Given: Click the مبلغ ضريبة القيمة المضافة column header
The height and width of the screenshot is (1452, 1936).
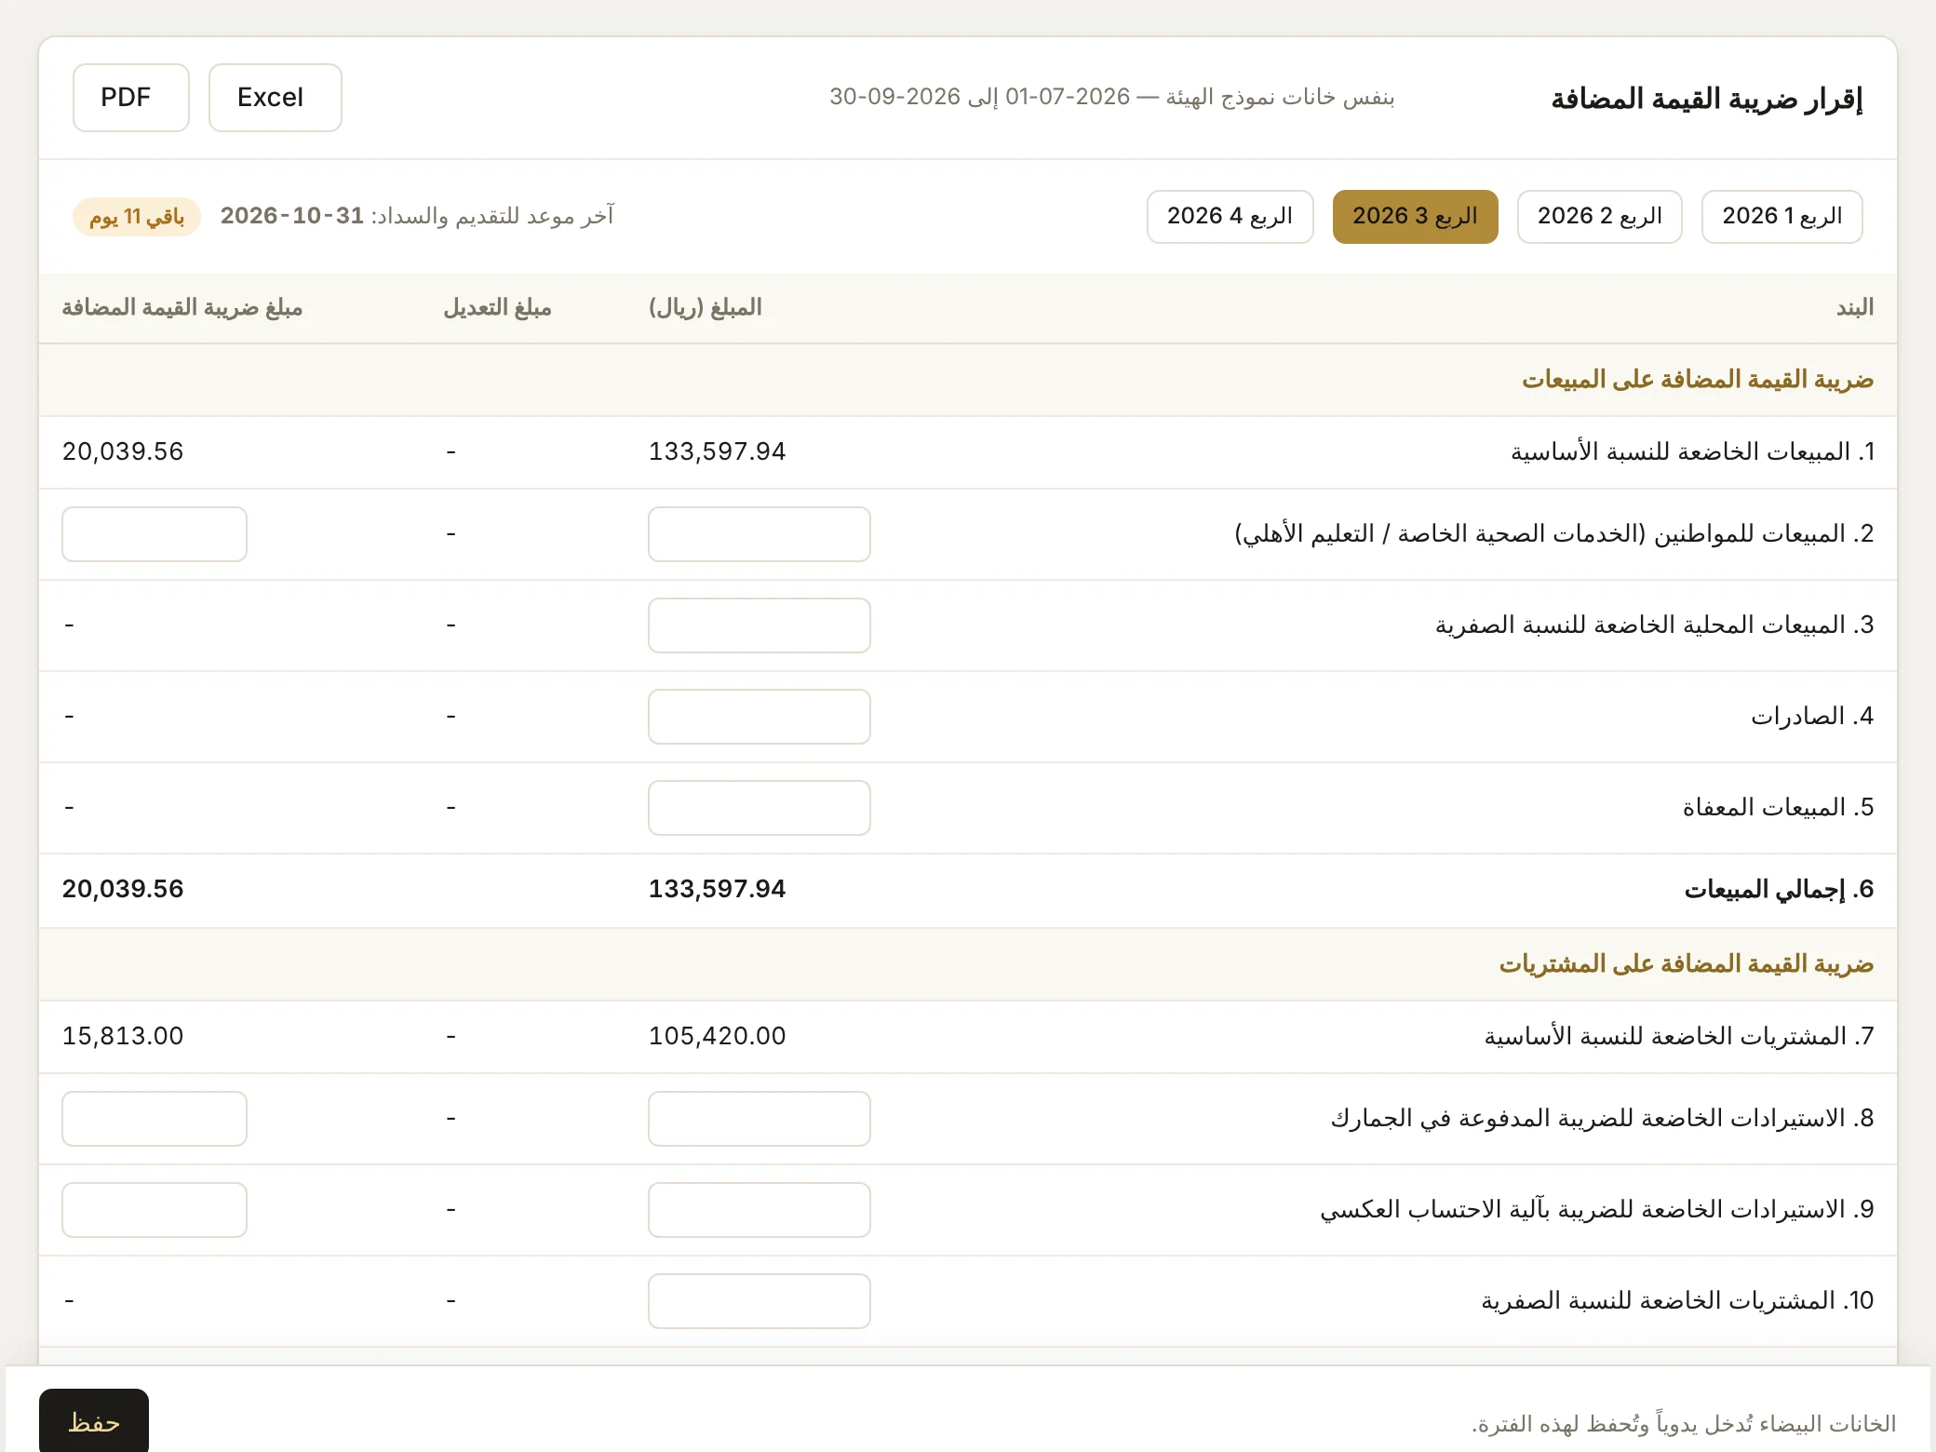Looking at the screenshot, I should point(181,307).
